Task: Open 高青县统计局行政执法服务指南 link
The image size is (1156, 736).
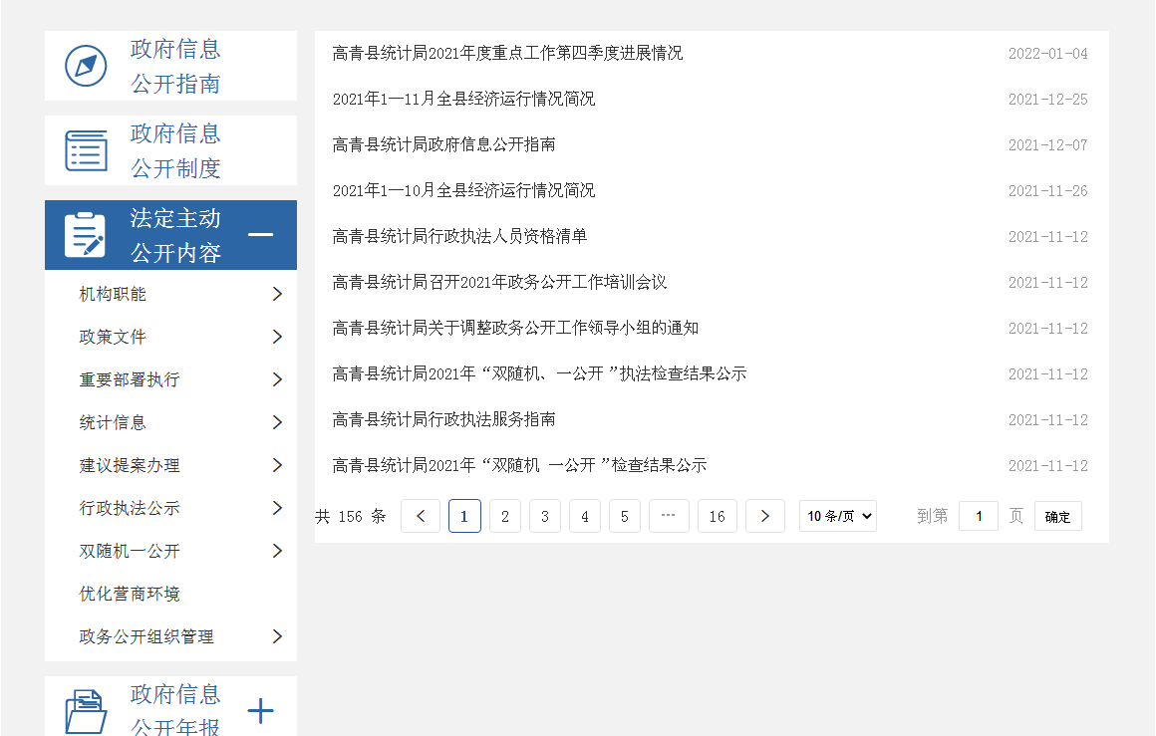Action: (x=443, y=419)
